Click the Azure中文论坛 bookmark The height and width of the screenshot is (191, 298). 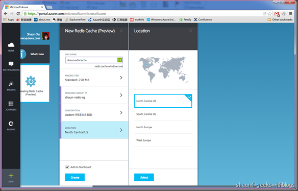(x=99, y=19)
